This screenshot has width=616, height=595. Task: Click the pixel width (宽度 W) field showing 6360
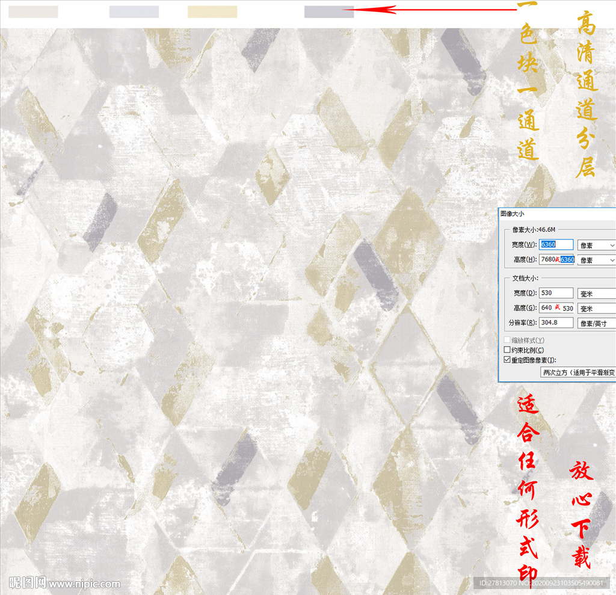556,244
